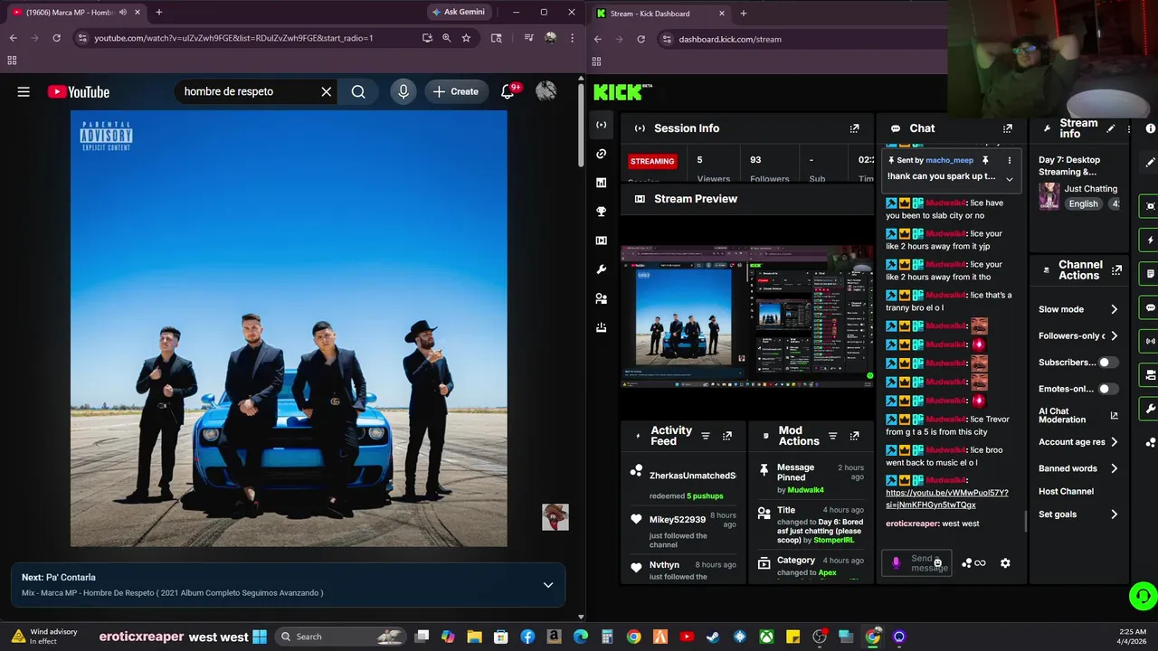The image size is (1158, 651).
Task: Bookmark the YouTube page with star
Action: 466,38
